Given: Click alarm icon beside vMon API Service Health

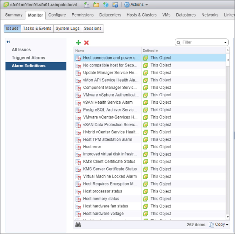Looking at the screenshot, I should [78, 80].
